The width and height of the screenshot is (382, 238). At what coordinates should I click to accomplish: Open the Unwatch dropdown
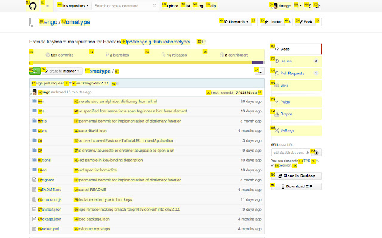pyautogui.click(x=235, y=22)
